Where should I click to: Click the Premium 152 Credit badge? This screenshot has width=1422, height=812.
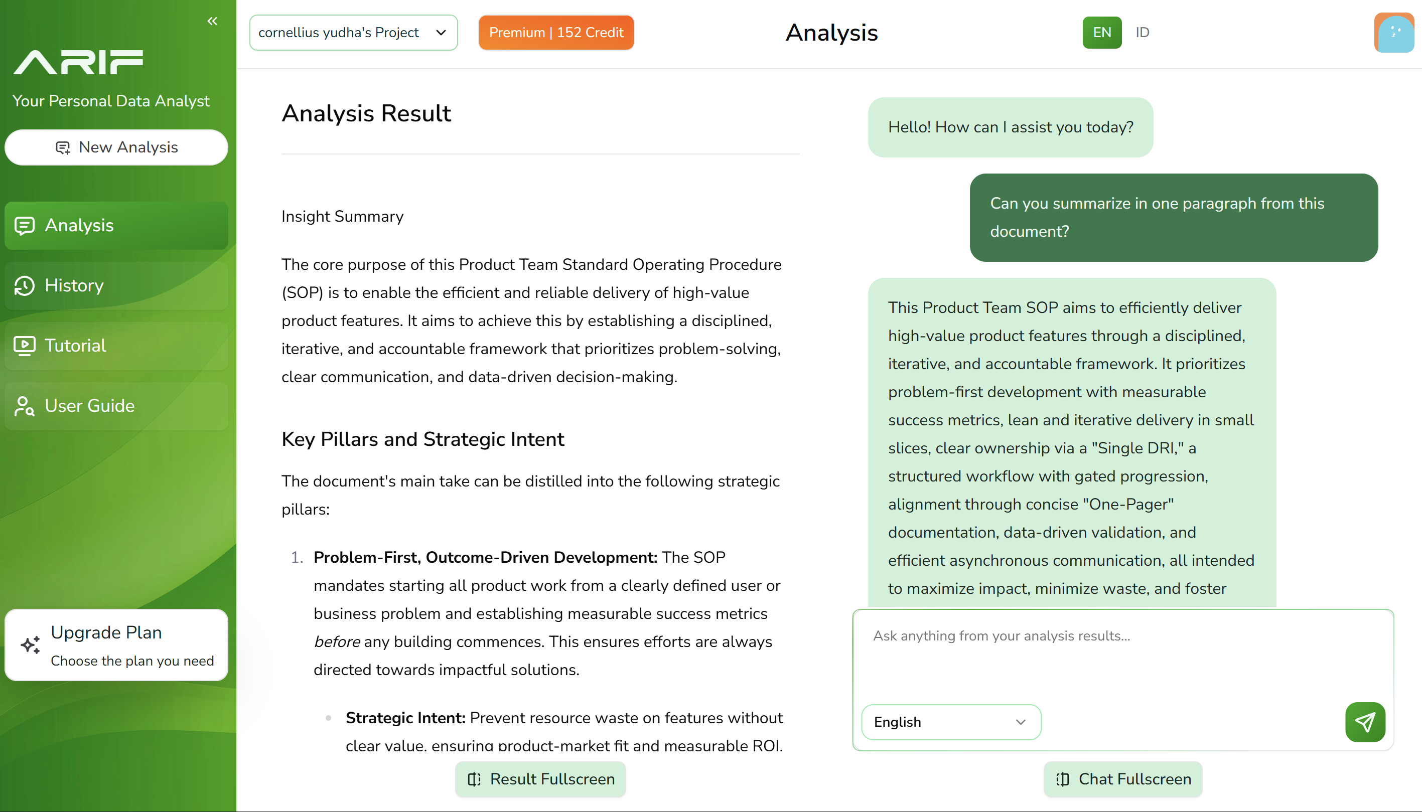click(x=555, y=32)
